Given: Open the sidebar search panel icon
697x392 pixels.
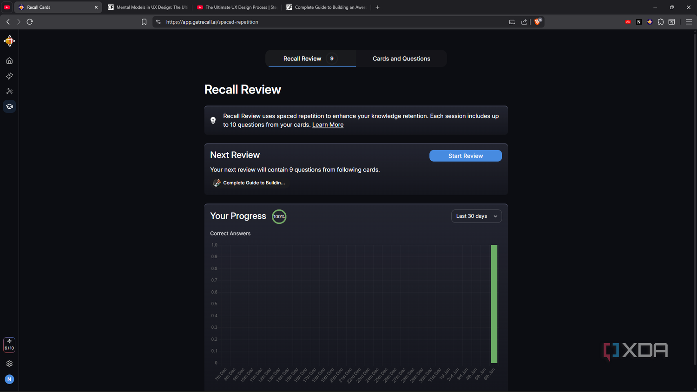Looking at the screenshot, I should point(671,22).
